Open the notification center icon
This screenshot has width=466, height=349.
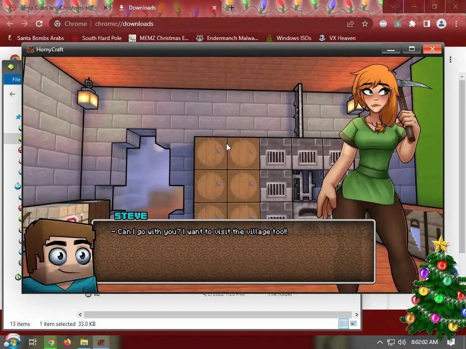(451, 342)
